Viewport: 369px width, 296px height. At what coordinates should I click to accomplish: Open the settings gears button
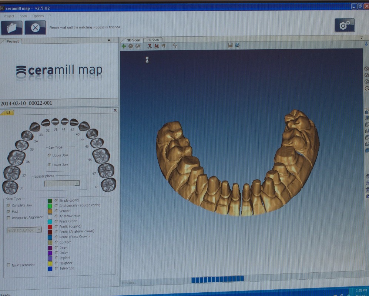tap(344, 25)
